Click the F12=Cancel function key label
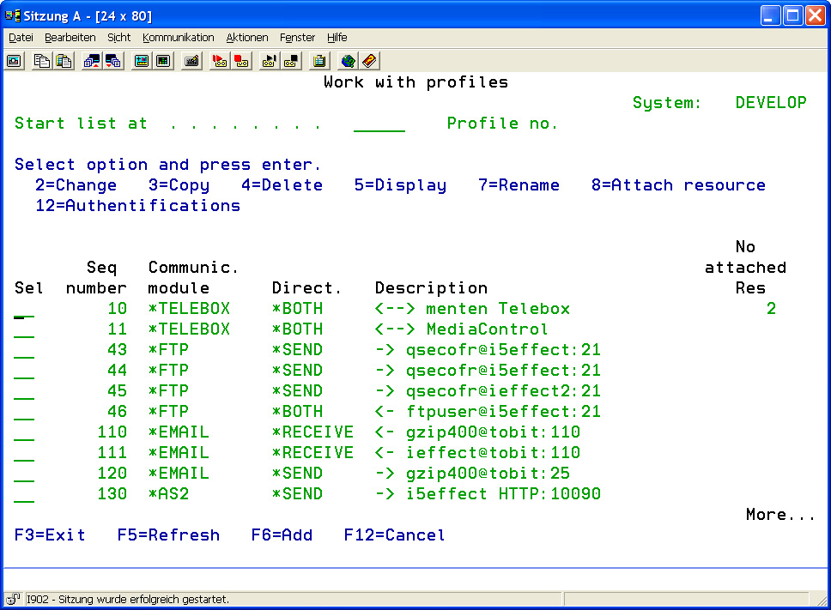This screenshot has height=610, width=831. 395,535
